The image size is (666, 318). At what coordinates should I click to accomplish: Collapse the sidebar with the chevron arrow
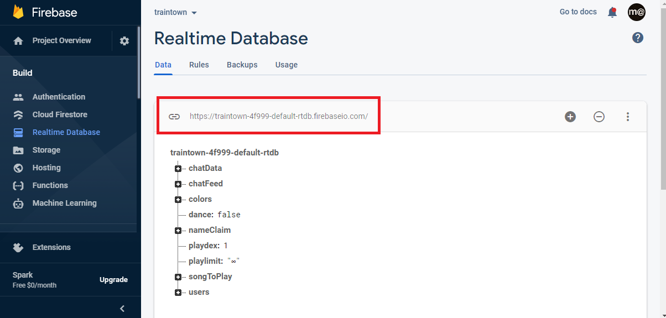122,309
